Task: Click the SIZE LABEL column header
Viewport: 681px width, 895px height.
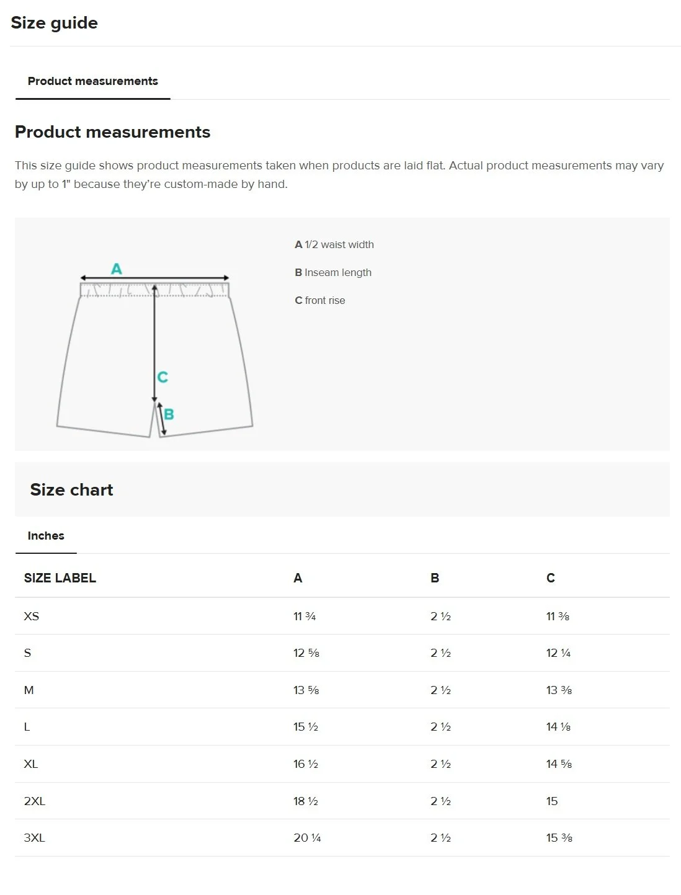Action: pyautogui.click(x=60, y=578)
